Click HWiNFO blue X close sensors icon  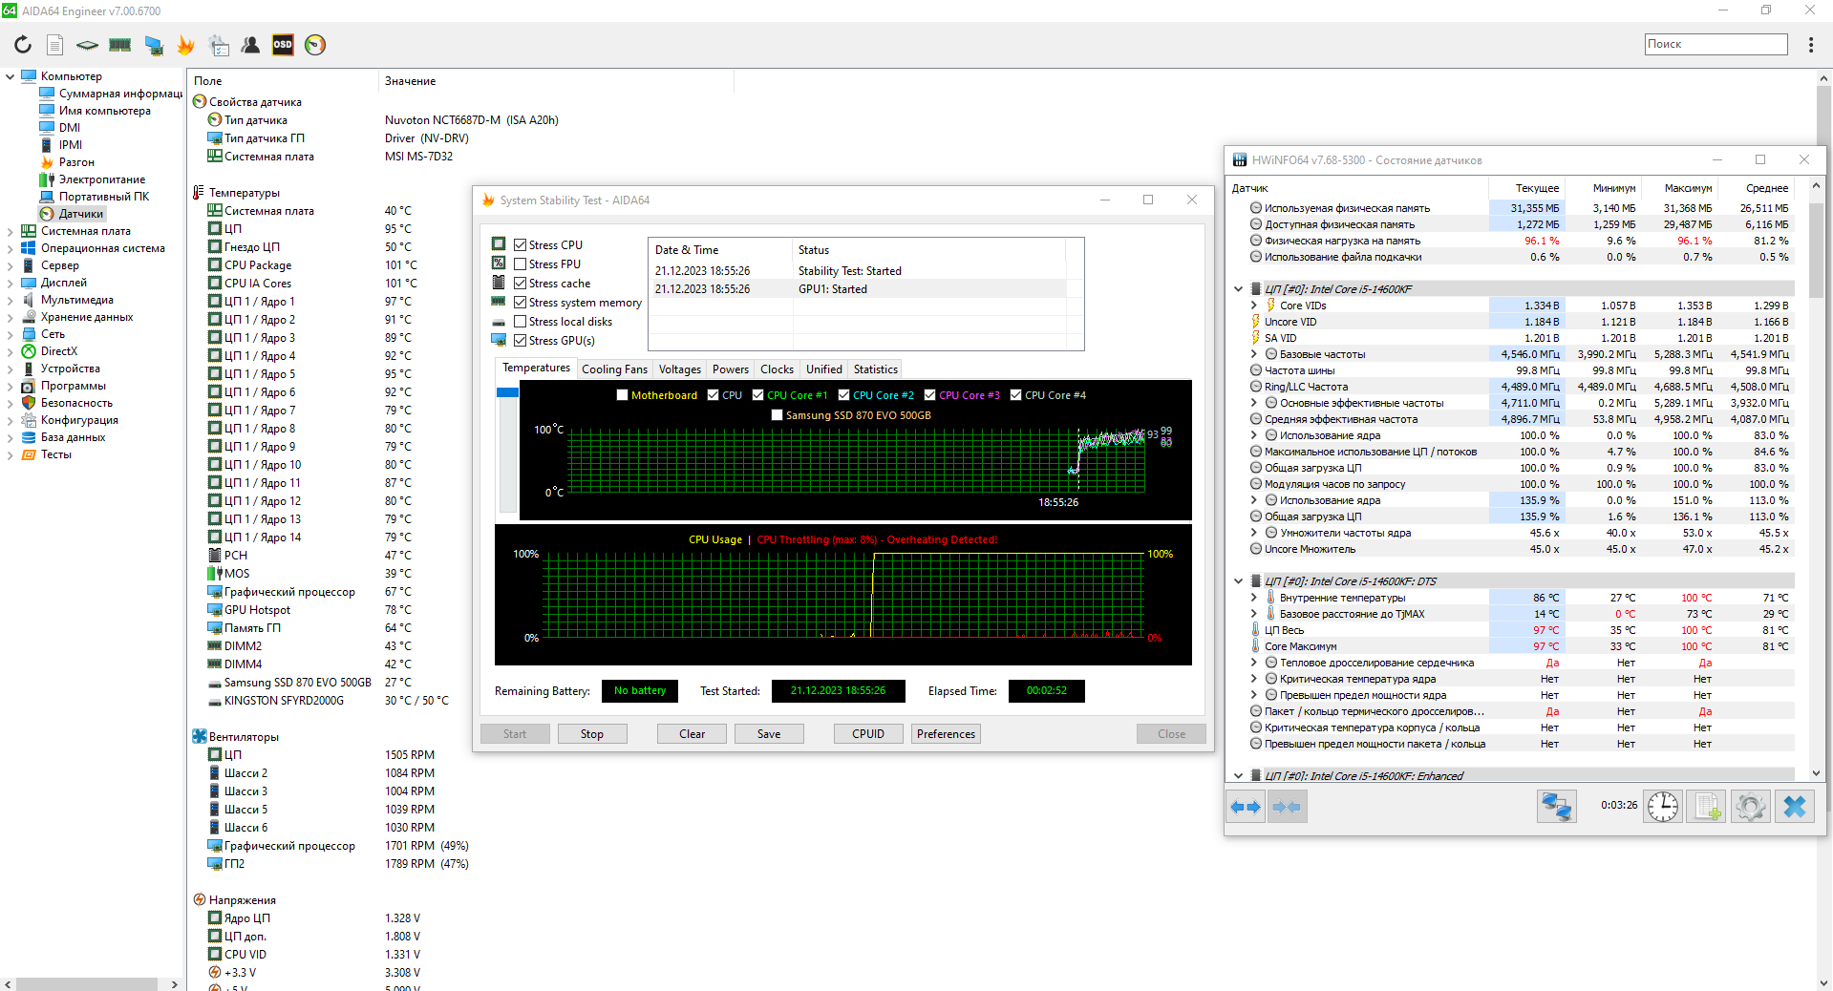[1795, 807]
